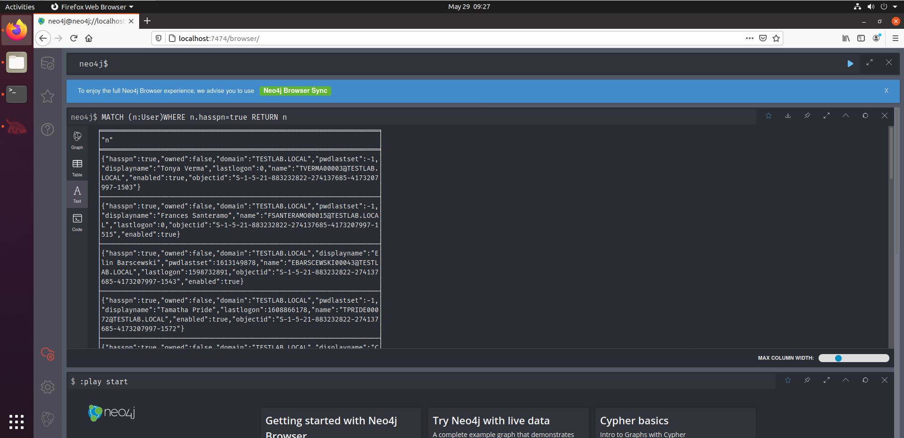The width and height of the screenshot is (904, 438).
Task: Open Getting started with Neo4j Browser card
Action: point(341,423)
